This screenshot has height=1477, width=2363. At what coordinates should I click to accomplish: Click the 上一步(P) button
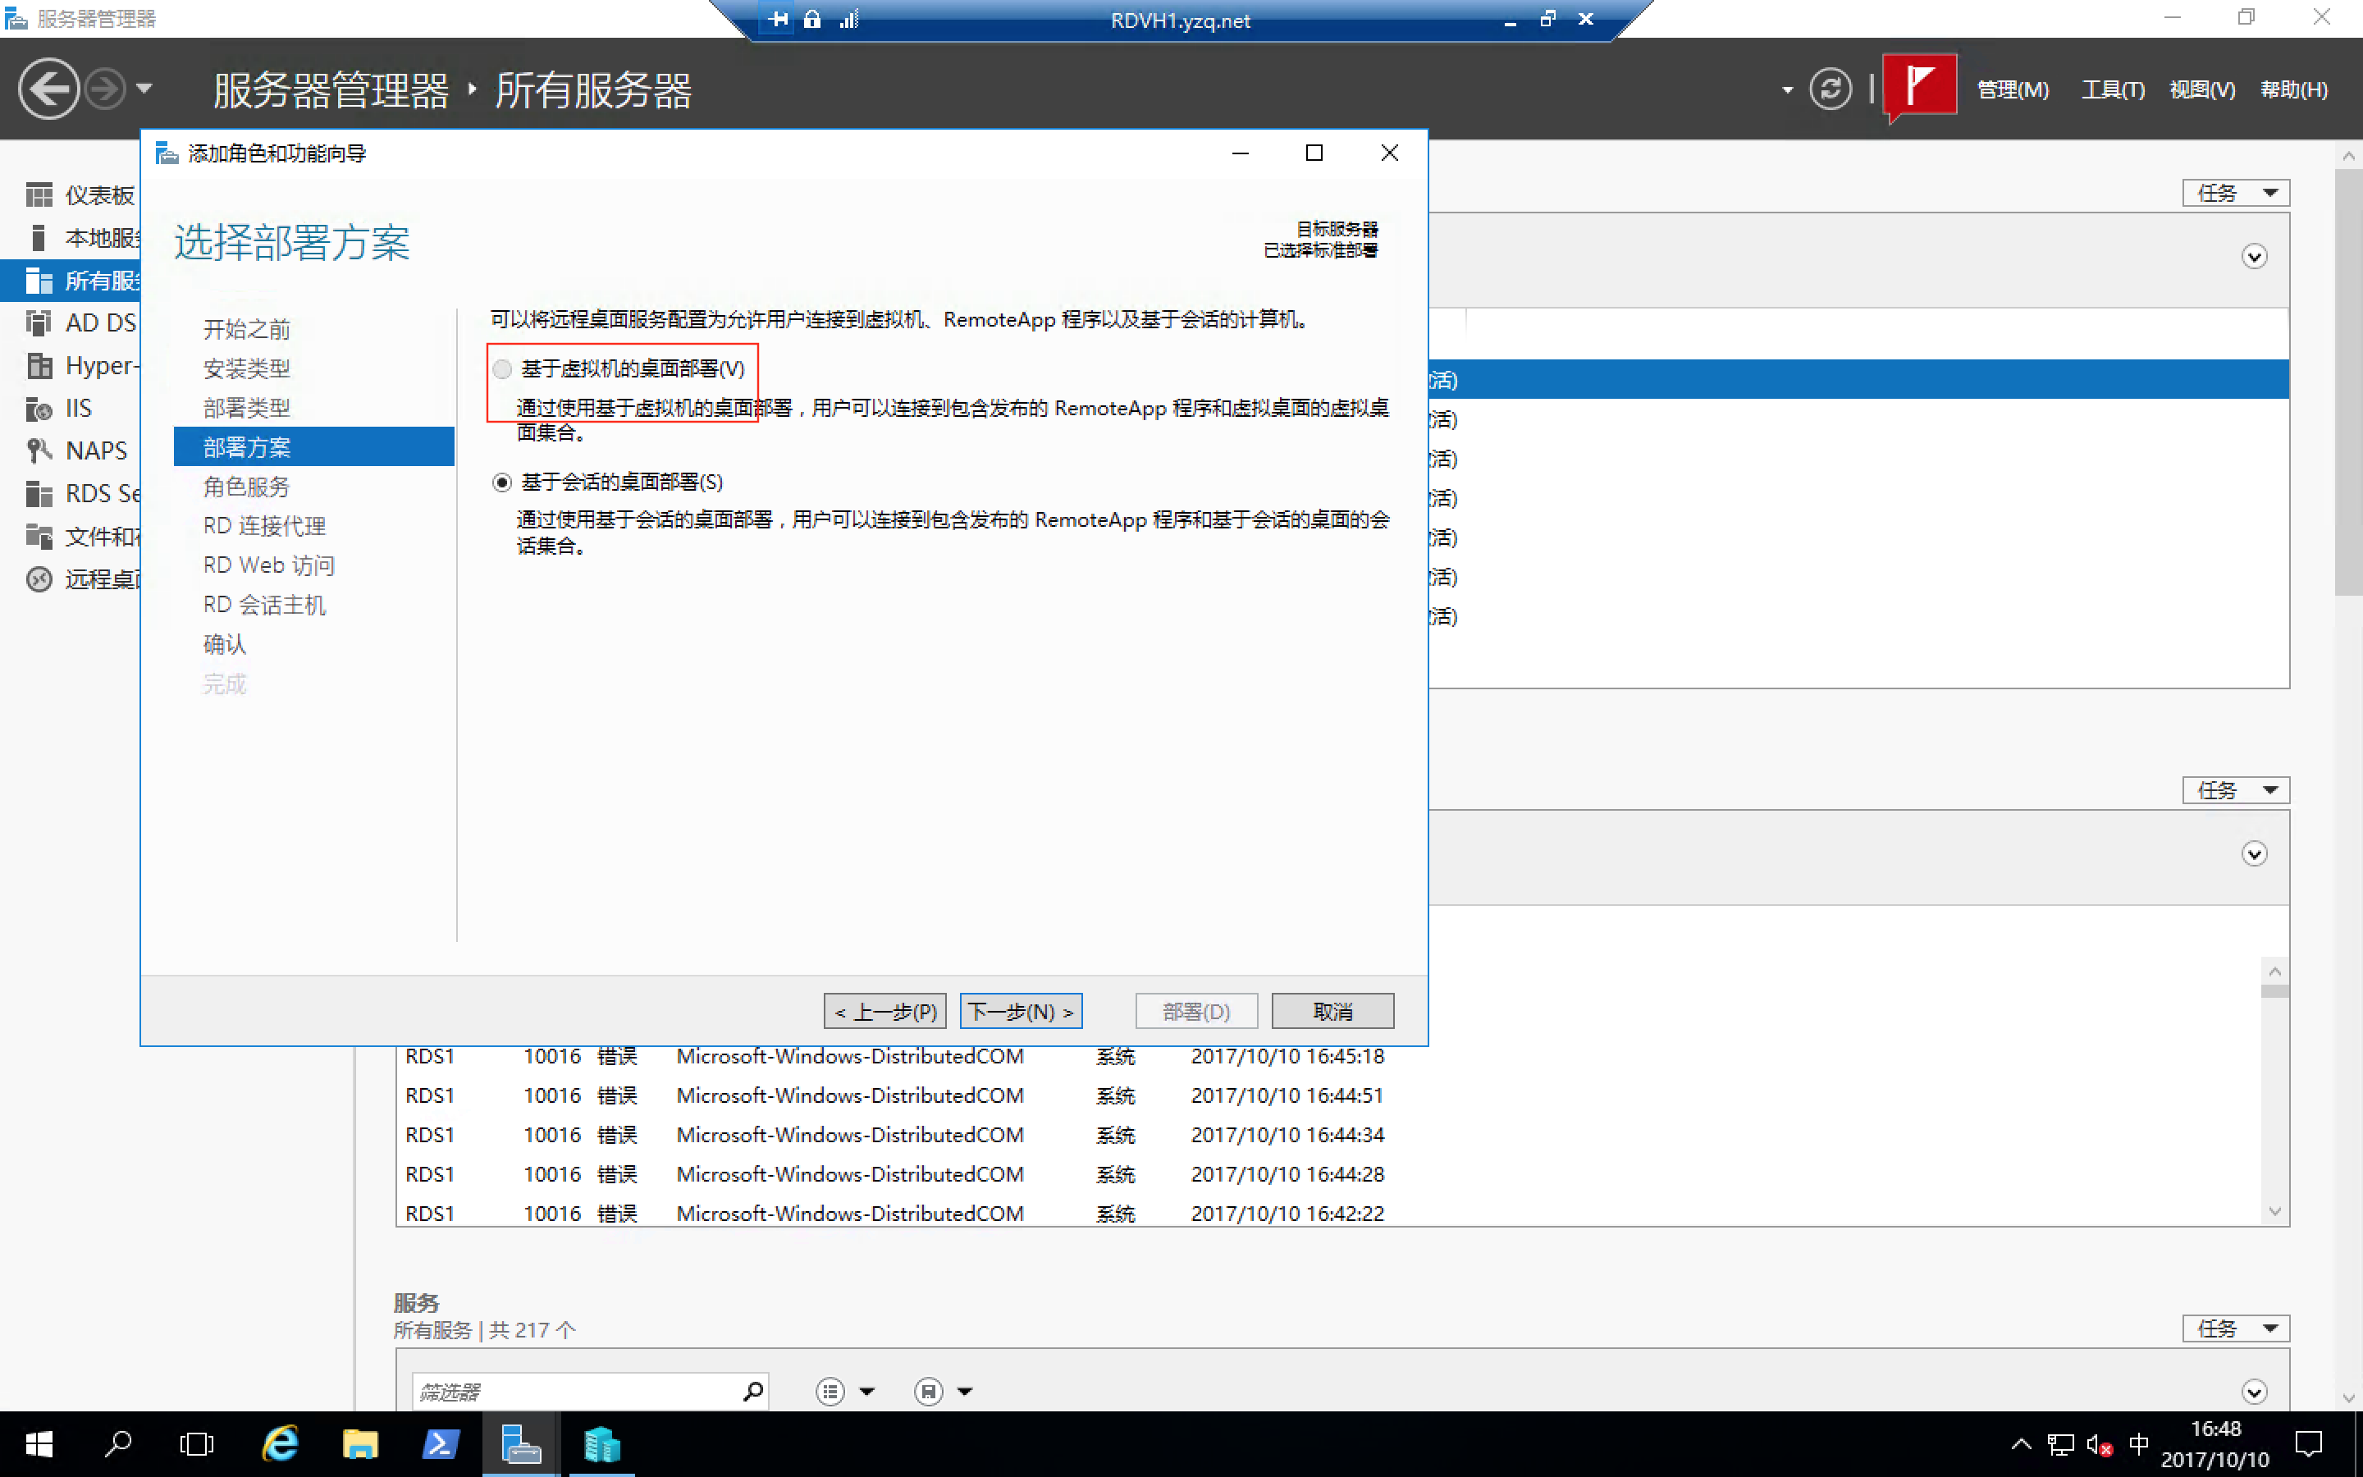(884, 1011)
